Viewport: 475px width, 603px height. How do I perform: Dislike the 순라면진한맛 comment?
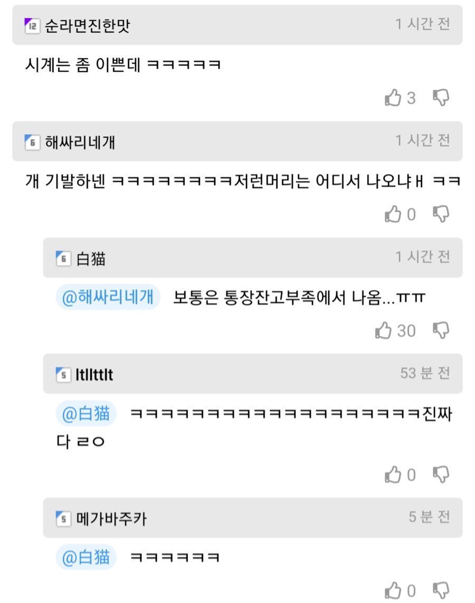pos(441,97)
